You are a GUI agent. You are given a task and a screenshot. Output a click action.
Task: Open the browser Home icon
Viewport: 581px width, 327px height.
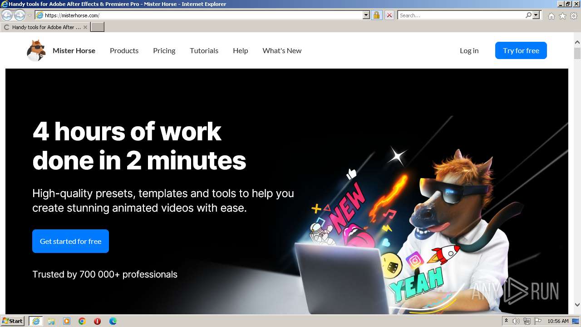[x=551, y=16]
